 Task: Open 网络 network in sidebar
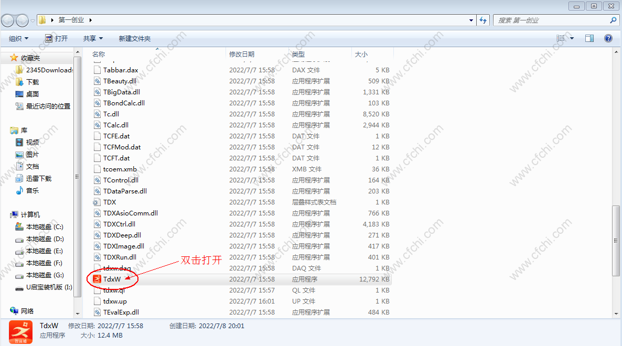pyautogui.click(x=22, y=311)
